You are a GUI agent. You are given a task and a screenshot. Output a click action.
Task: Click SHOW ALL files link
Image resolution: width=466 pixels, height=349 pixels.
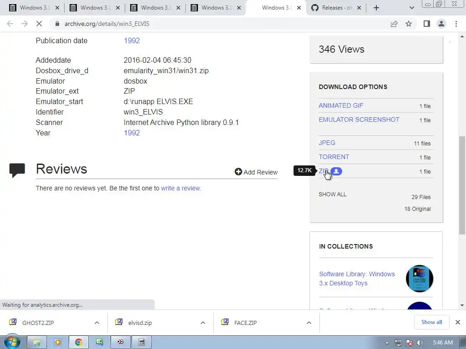point(333,194)
